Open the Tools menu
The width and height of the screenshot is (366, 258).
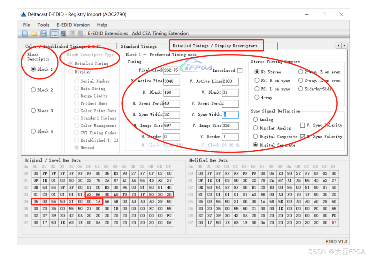43,25
